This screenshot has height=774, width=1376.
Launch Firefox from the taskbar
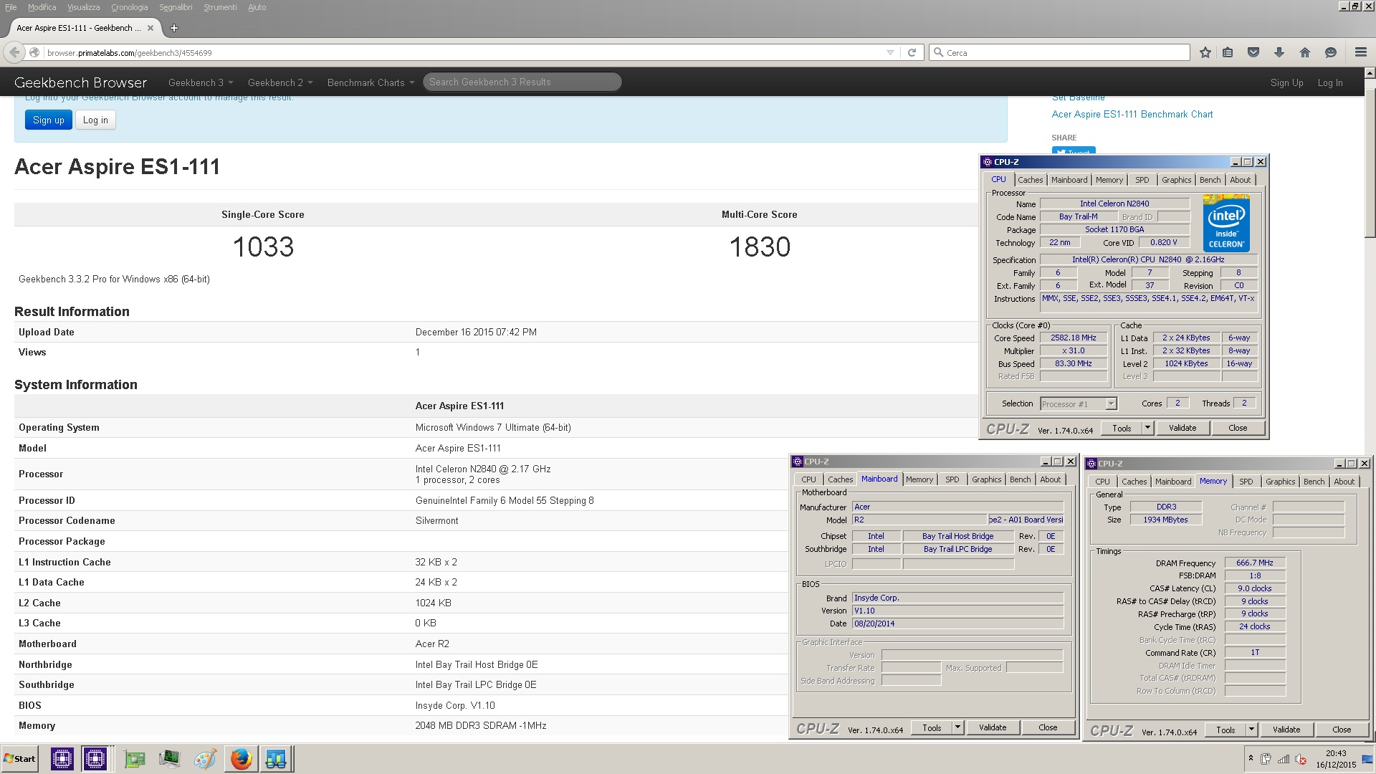point(242,758)
